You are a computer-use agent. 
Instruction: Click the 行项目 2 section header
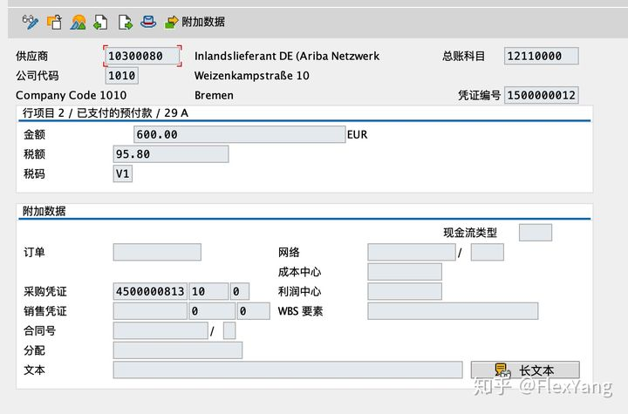[x=106, y=113]
